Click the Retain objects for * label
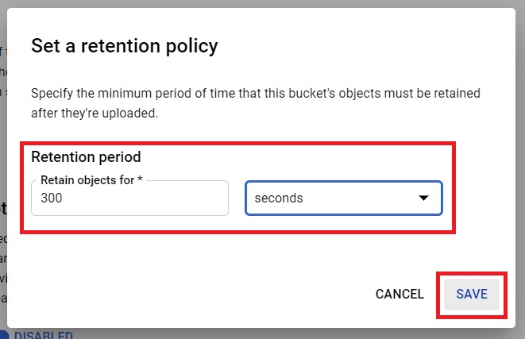 pyautogui.click(x=91, y=180)
